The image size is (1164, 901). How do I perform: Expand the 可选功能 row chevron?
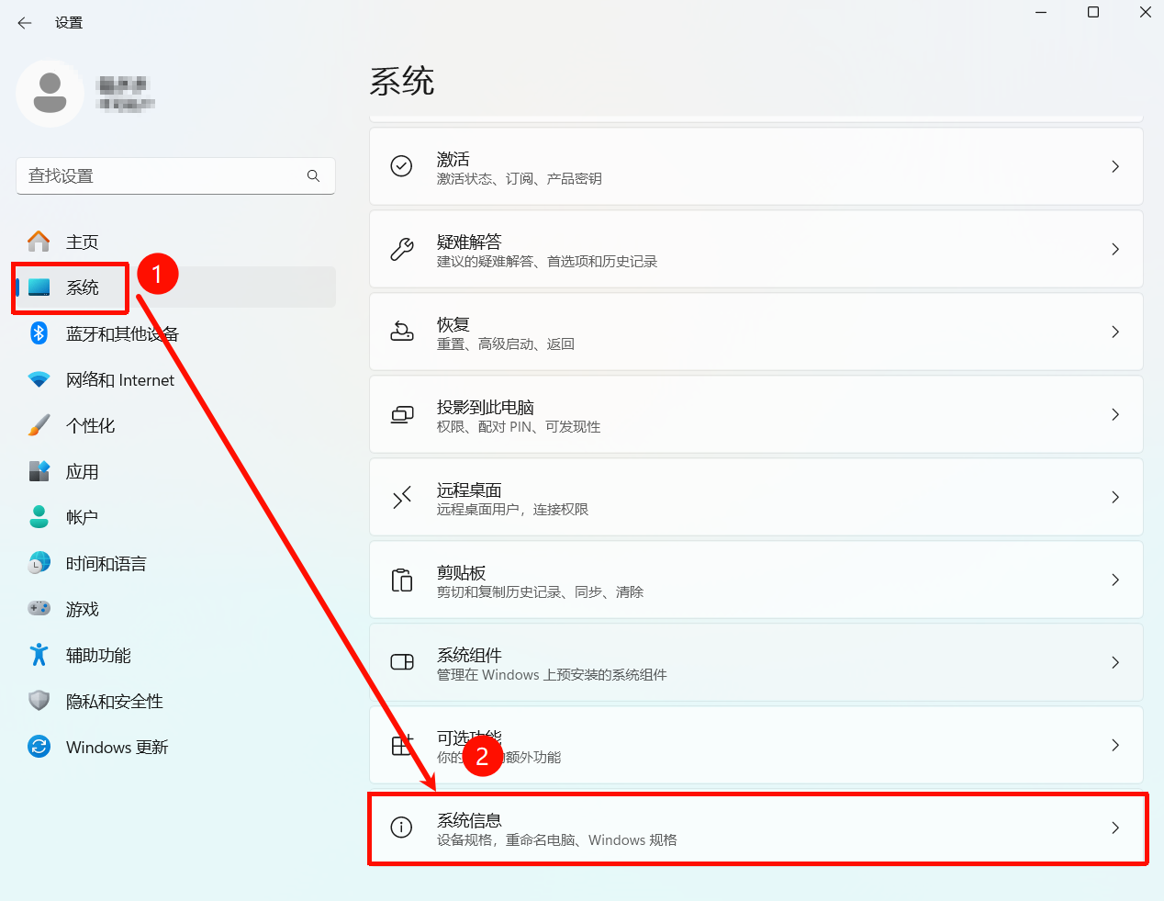(x=1115, y=745)
